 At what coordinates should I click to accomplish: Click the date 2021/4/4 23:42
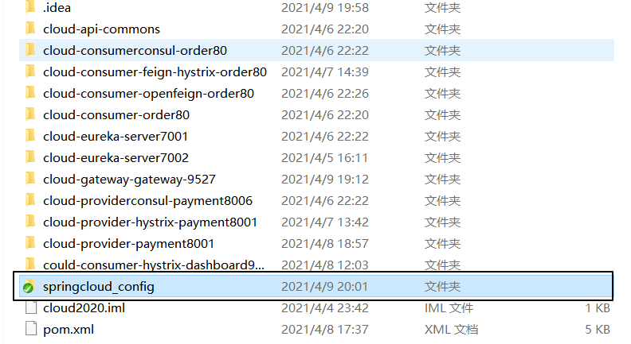pyautogui.click(x=325, y=308)
